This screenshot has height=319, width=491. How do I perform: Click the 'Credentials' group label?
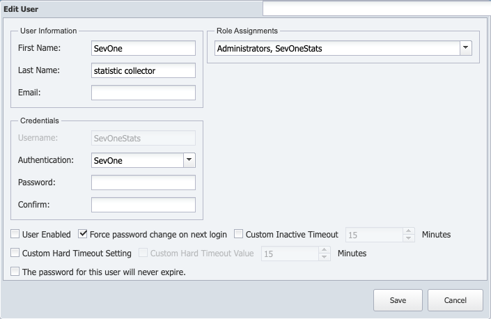[x=40, y=120]
